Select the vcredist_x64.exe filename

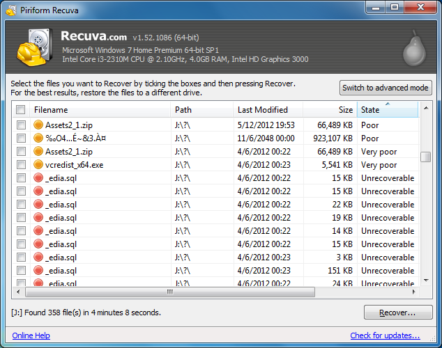pos(74,165)
